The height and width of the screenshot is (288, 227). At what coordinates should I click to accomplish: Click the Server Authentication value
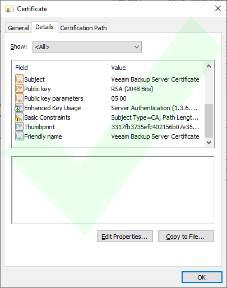pos(154,108)
